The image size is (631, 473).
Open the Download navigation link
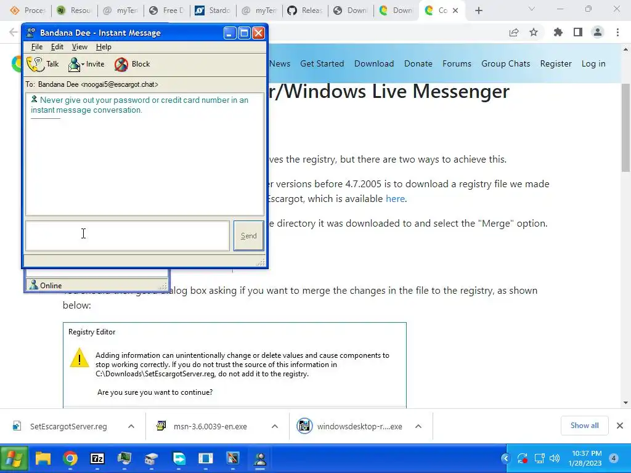click(374, 63)
